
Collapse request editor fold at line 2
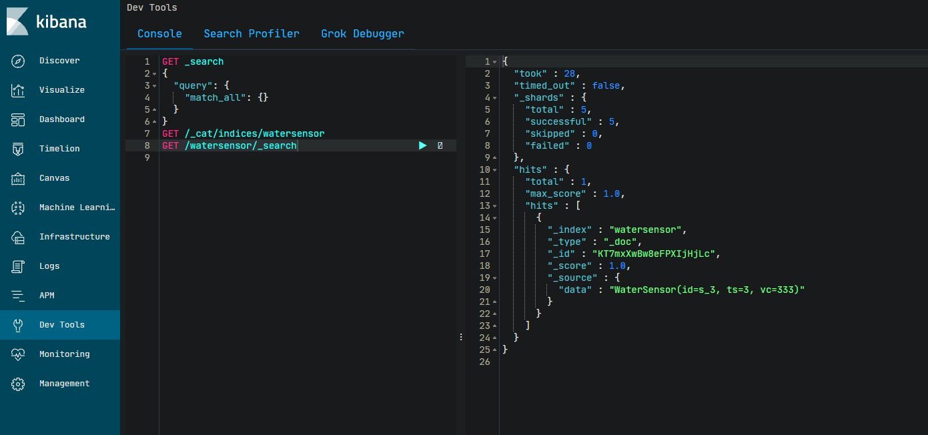pyautogui.click(x=155, y=73)
